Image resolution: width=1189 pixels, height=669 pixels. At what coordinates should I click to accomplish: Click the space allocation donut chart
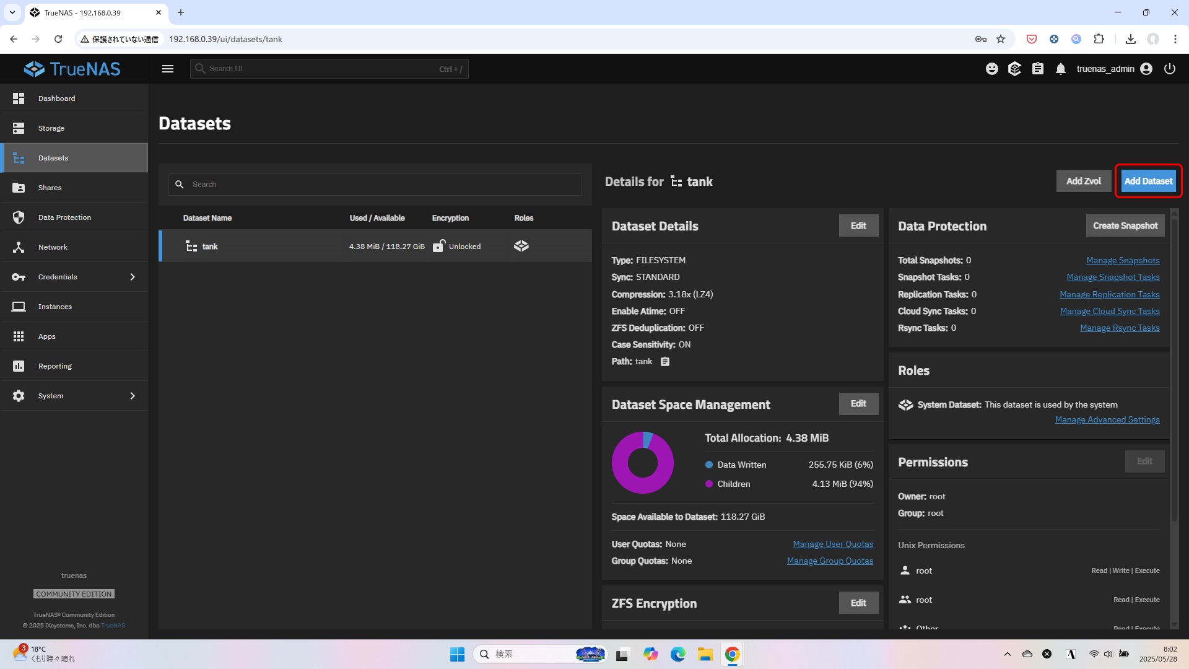tap(643, 463)
